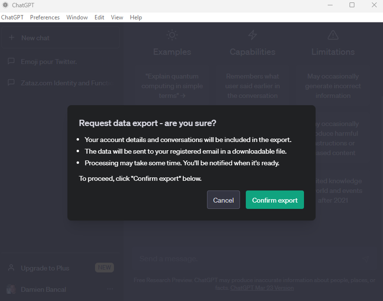This screenshot has width=383, height=301.
Task: Open the Help menu
Action: [136, 17]
